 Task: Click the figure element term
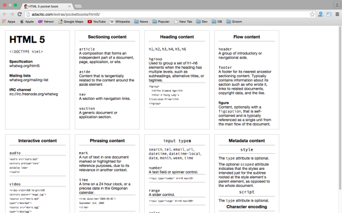coord(223,103)
